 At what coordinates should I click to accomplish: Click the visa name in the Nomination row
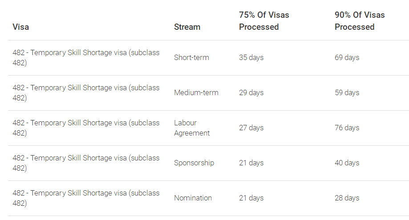click(x=86, y=198)
